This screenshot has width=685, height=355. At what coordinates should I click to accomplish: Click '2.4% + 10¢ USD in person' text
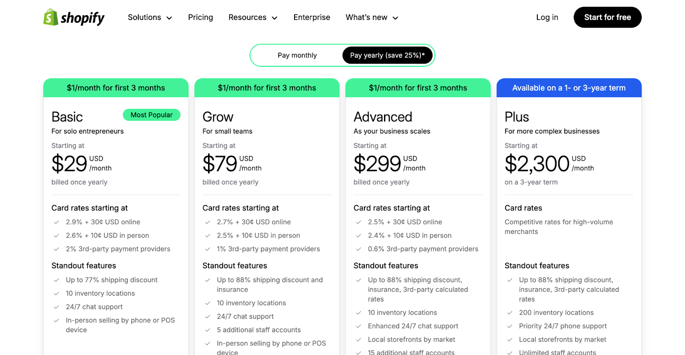pos(410,236)
